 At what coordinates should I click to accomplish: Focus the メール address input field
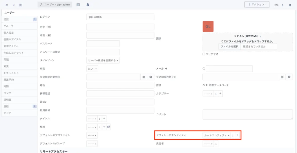click(229, 69)
